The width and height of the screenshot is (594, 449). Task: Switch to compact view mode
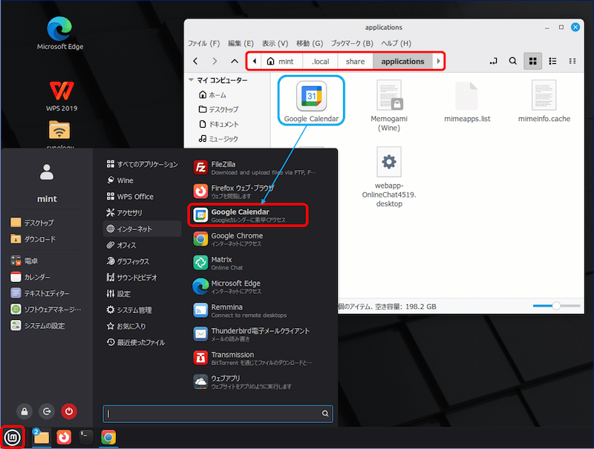pyautogui.click(x=572, y=61)
